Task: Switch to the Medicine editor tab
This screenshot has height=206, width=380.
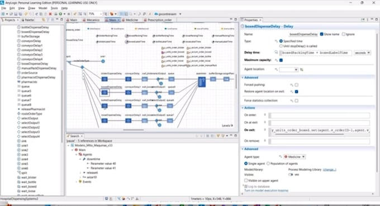Action: (x=132, y=20)
